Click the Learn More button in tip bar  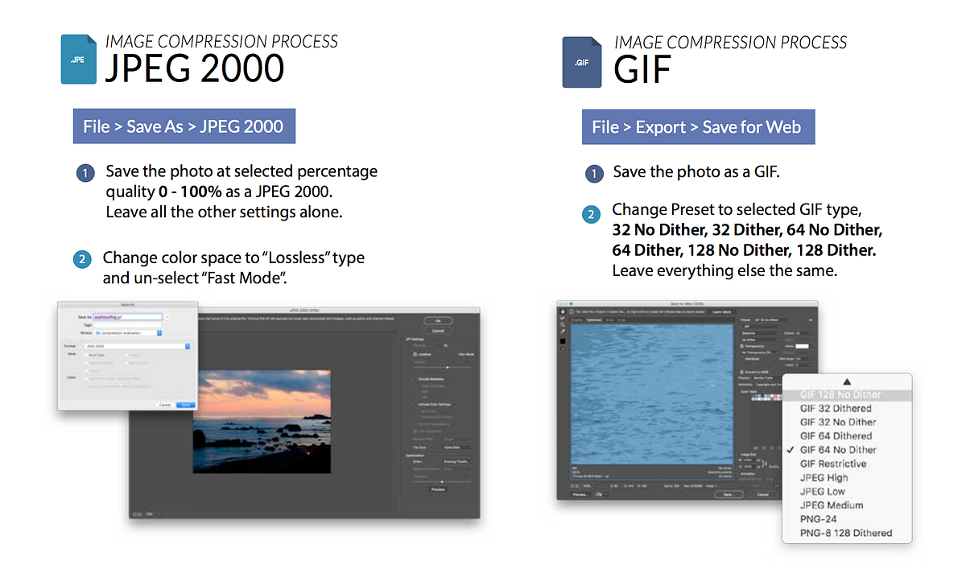tap(721, 311)
